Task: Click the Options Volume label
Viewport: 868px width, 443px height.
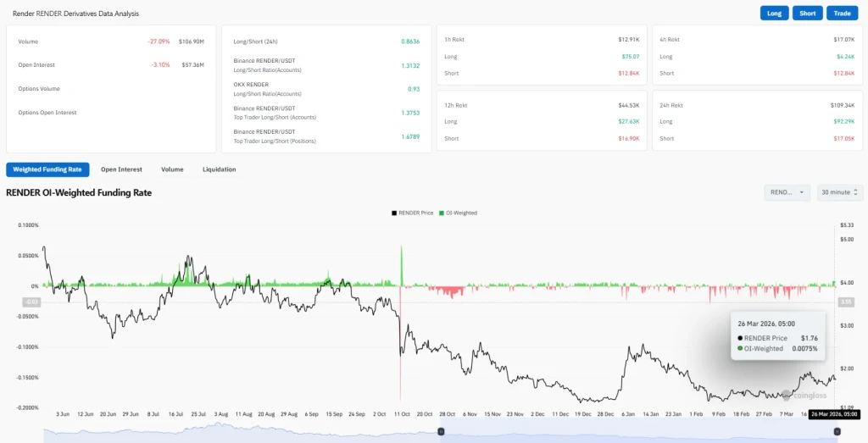Action: (39, 88)
